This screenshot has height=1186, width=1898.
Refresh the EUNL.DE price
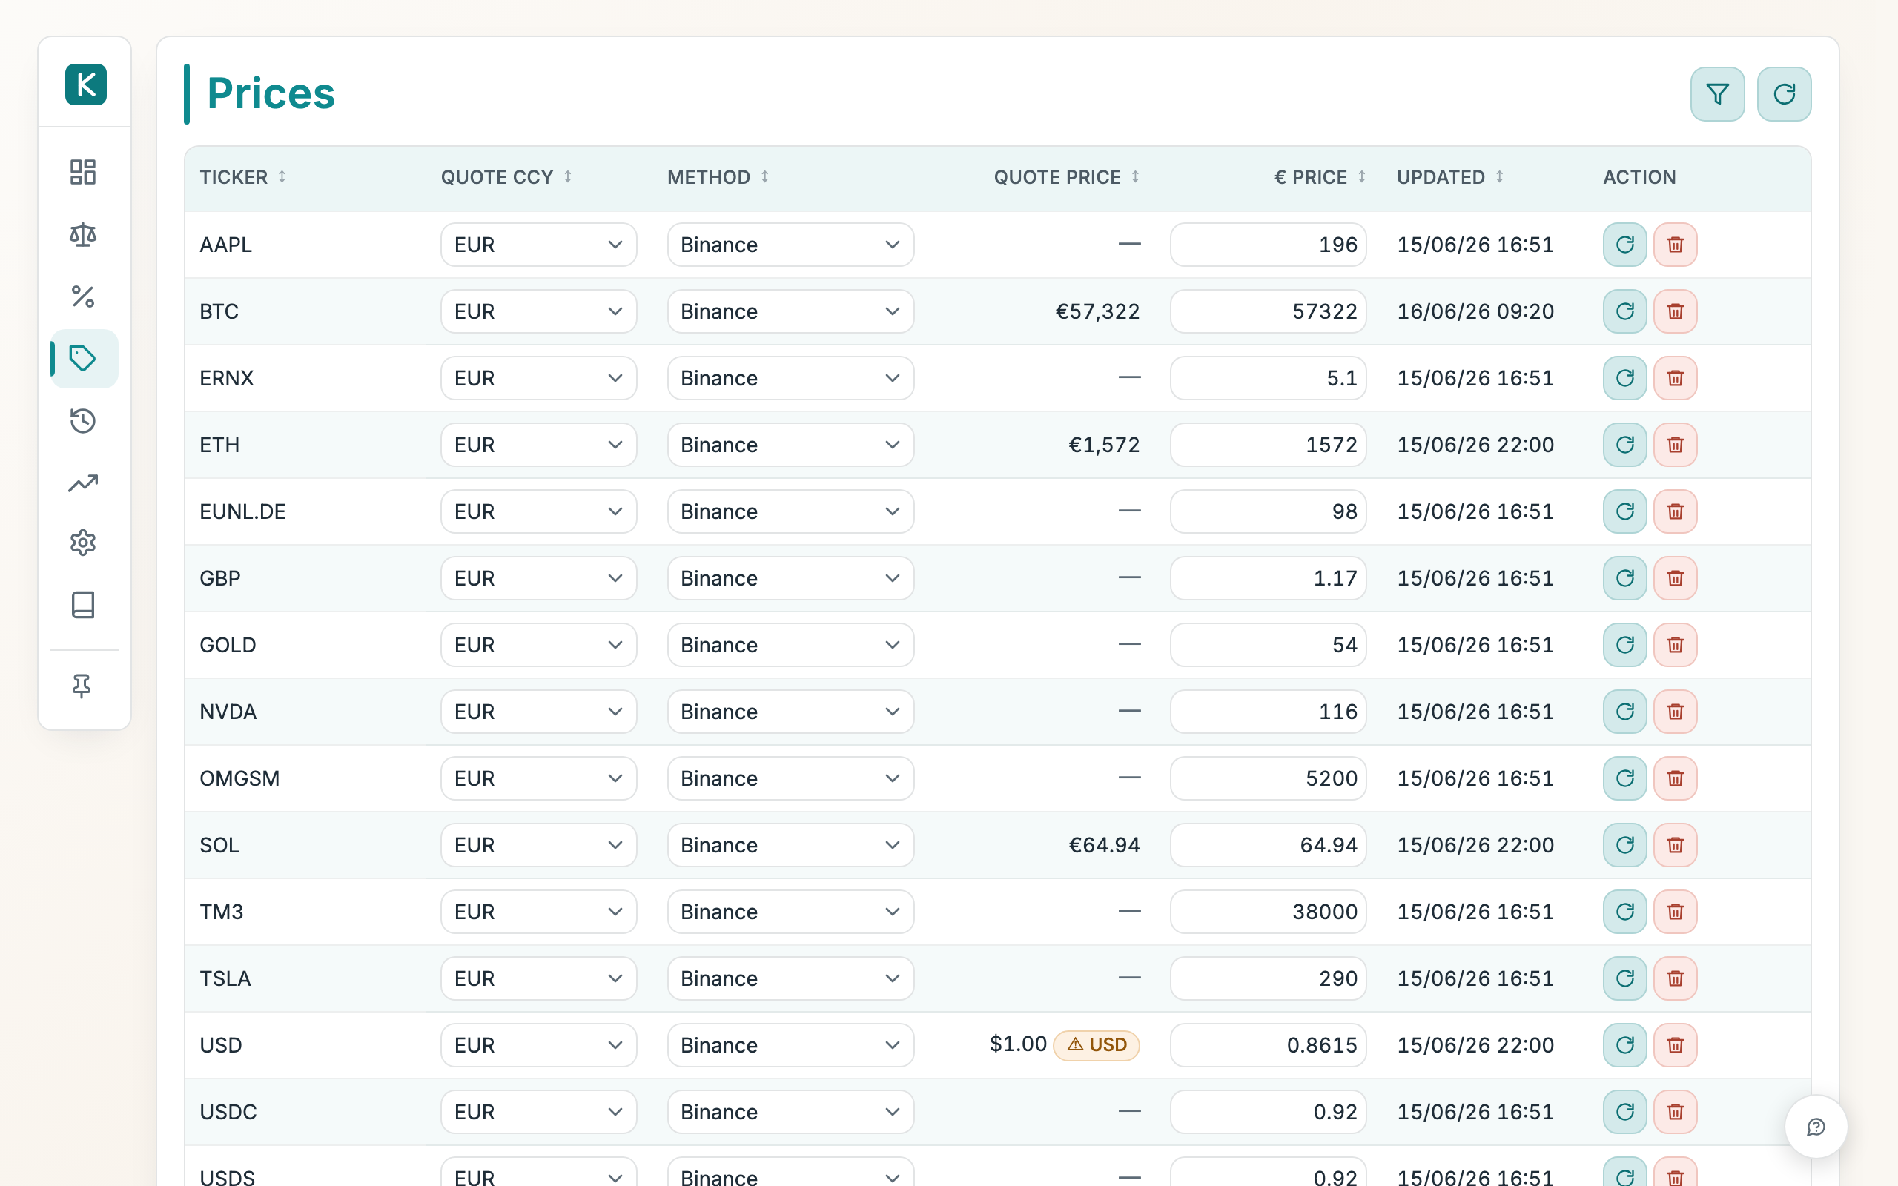[x=1624, y=511]
